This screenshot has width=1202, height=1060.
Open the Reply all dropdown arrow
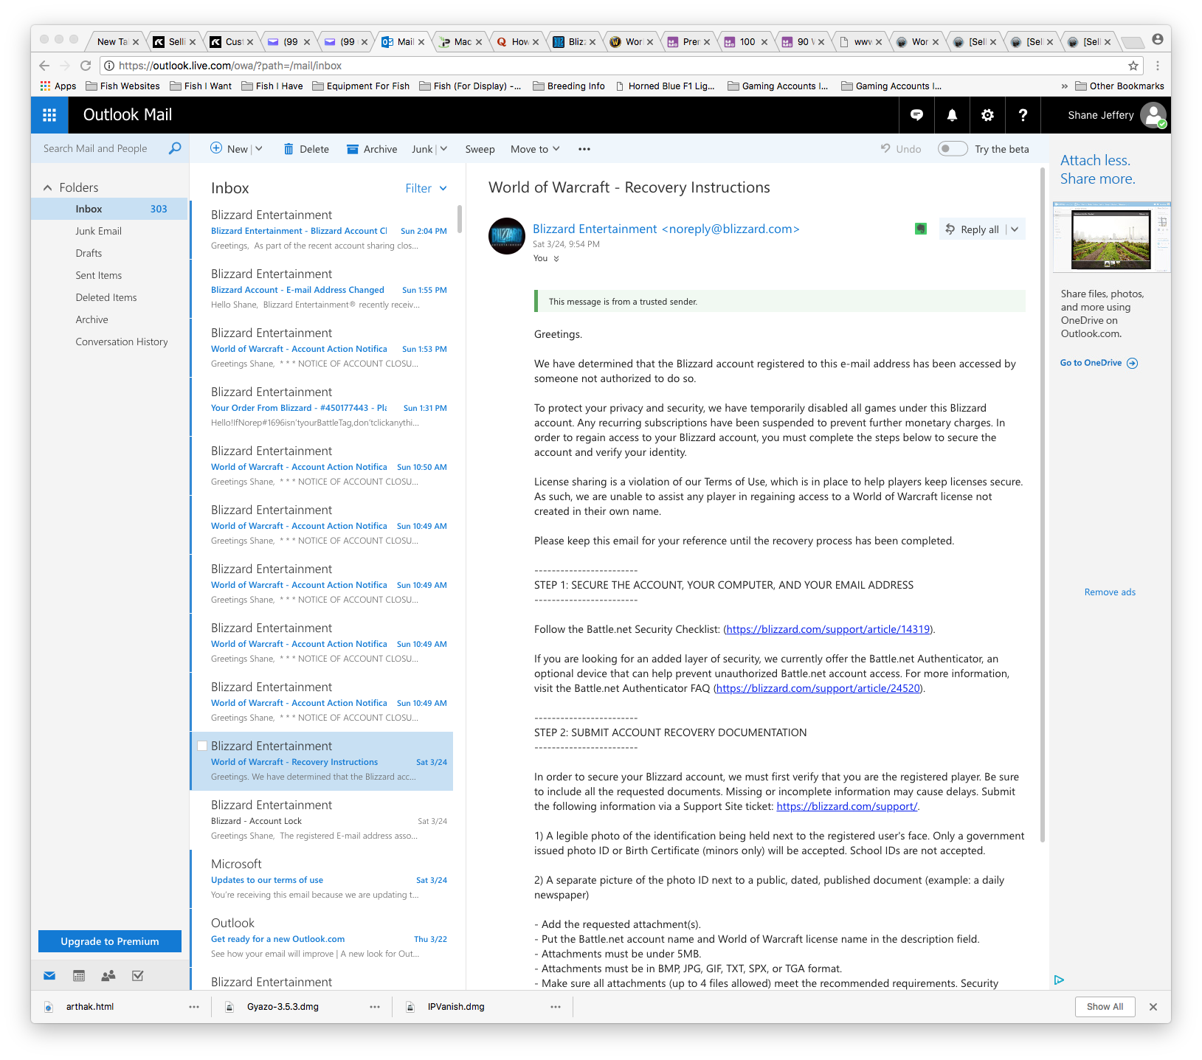point(1015,229)
